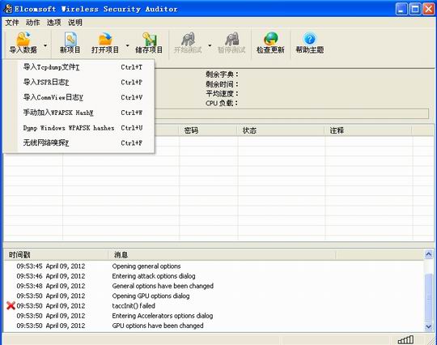
Task: Select log row 'General options have been changed'
Action: (214, 286)
